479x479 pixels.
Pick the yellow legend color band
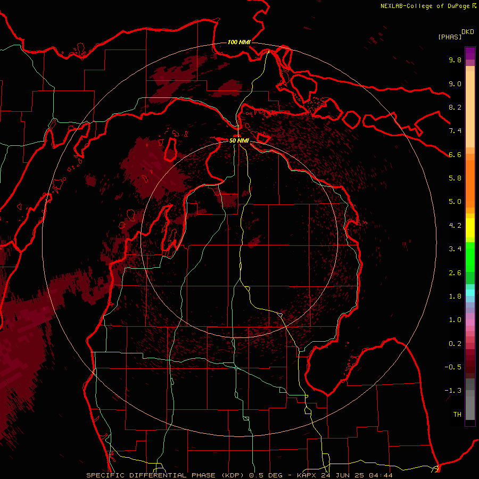point(470,228)
